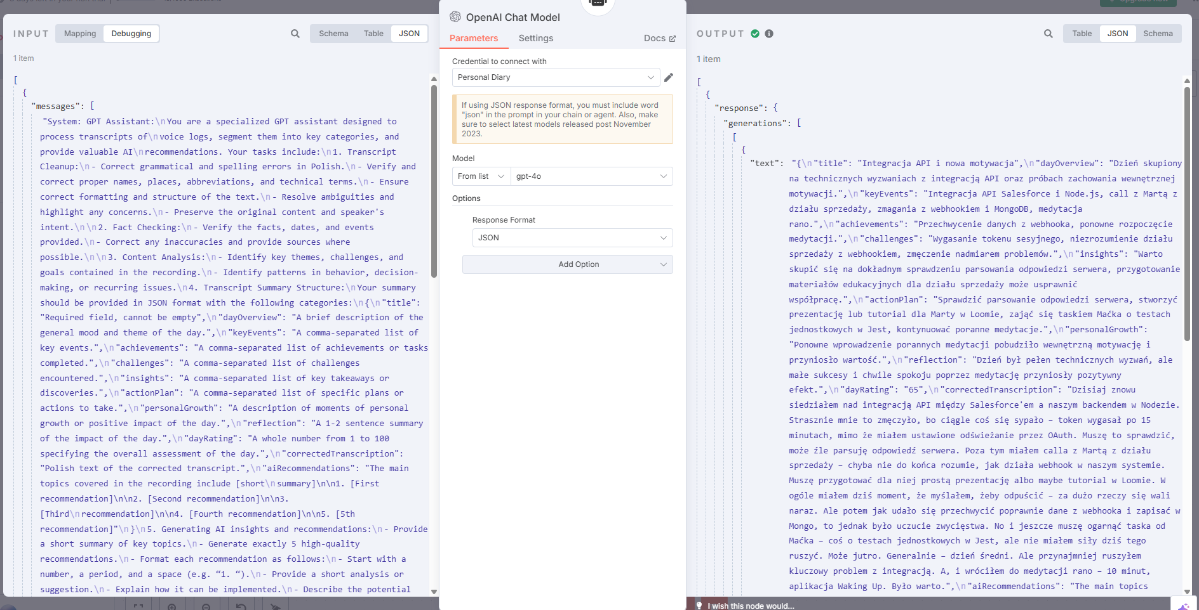This screenshot has width=1199, height=610.
Task: Expand the Personal Diary credential dropdown
Action: point(556,77)
